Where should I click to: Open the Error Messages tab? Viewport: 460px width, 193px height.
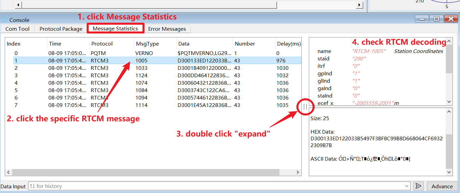click(x=167, y=29)
